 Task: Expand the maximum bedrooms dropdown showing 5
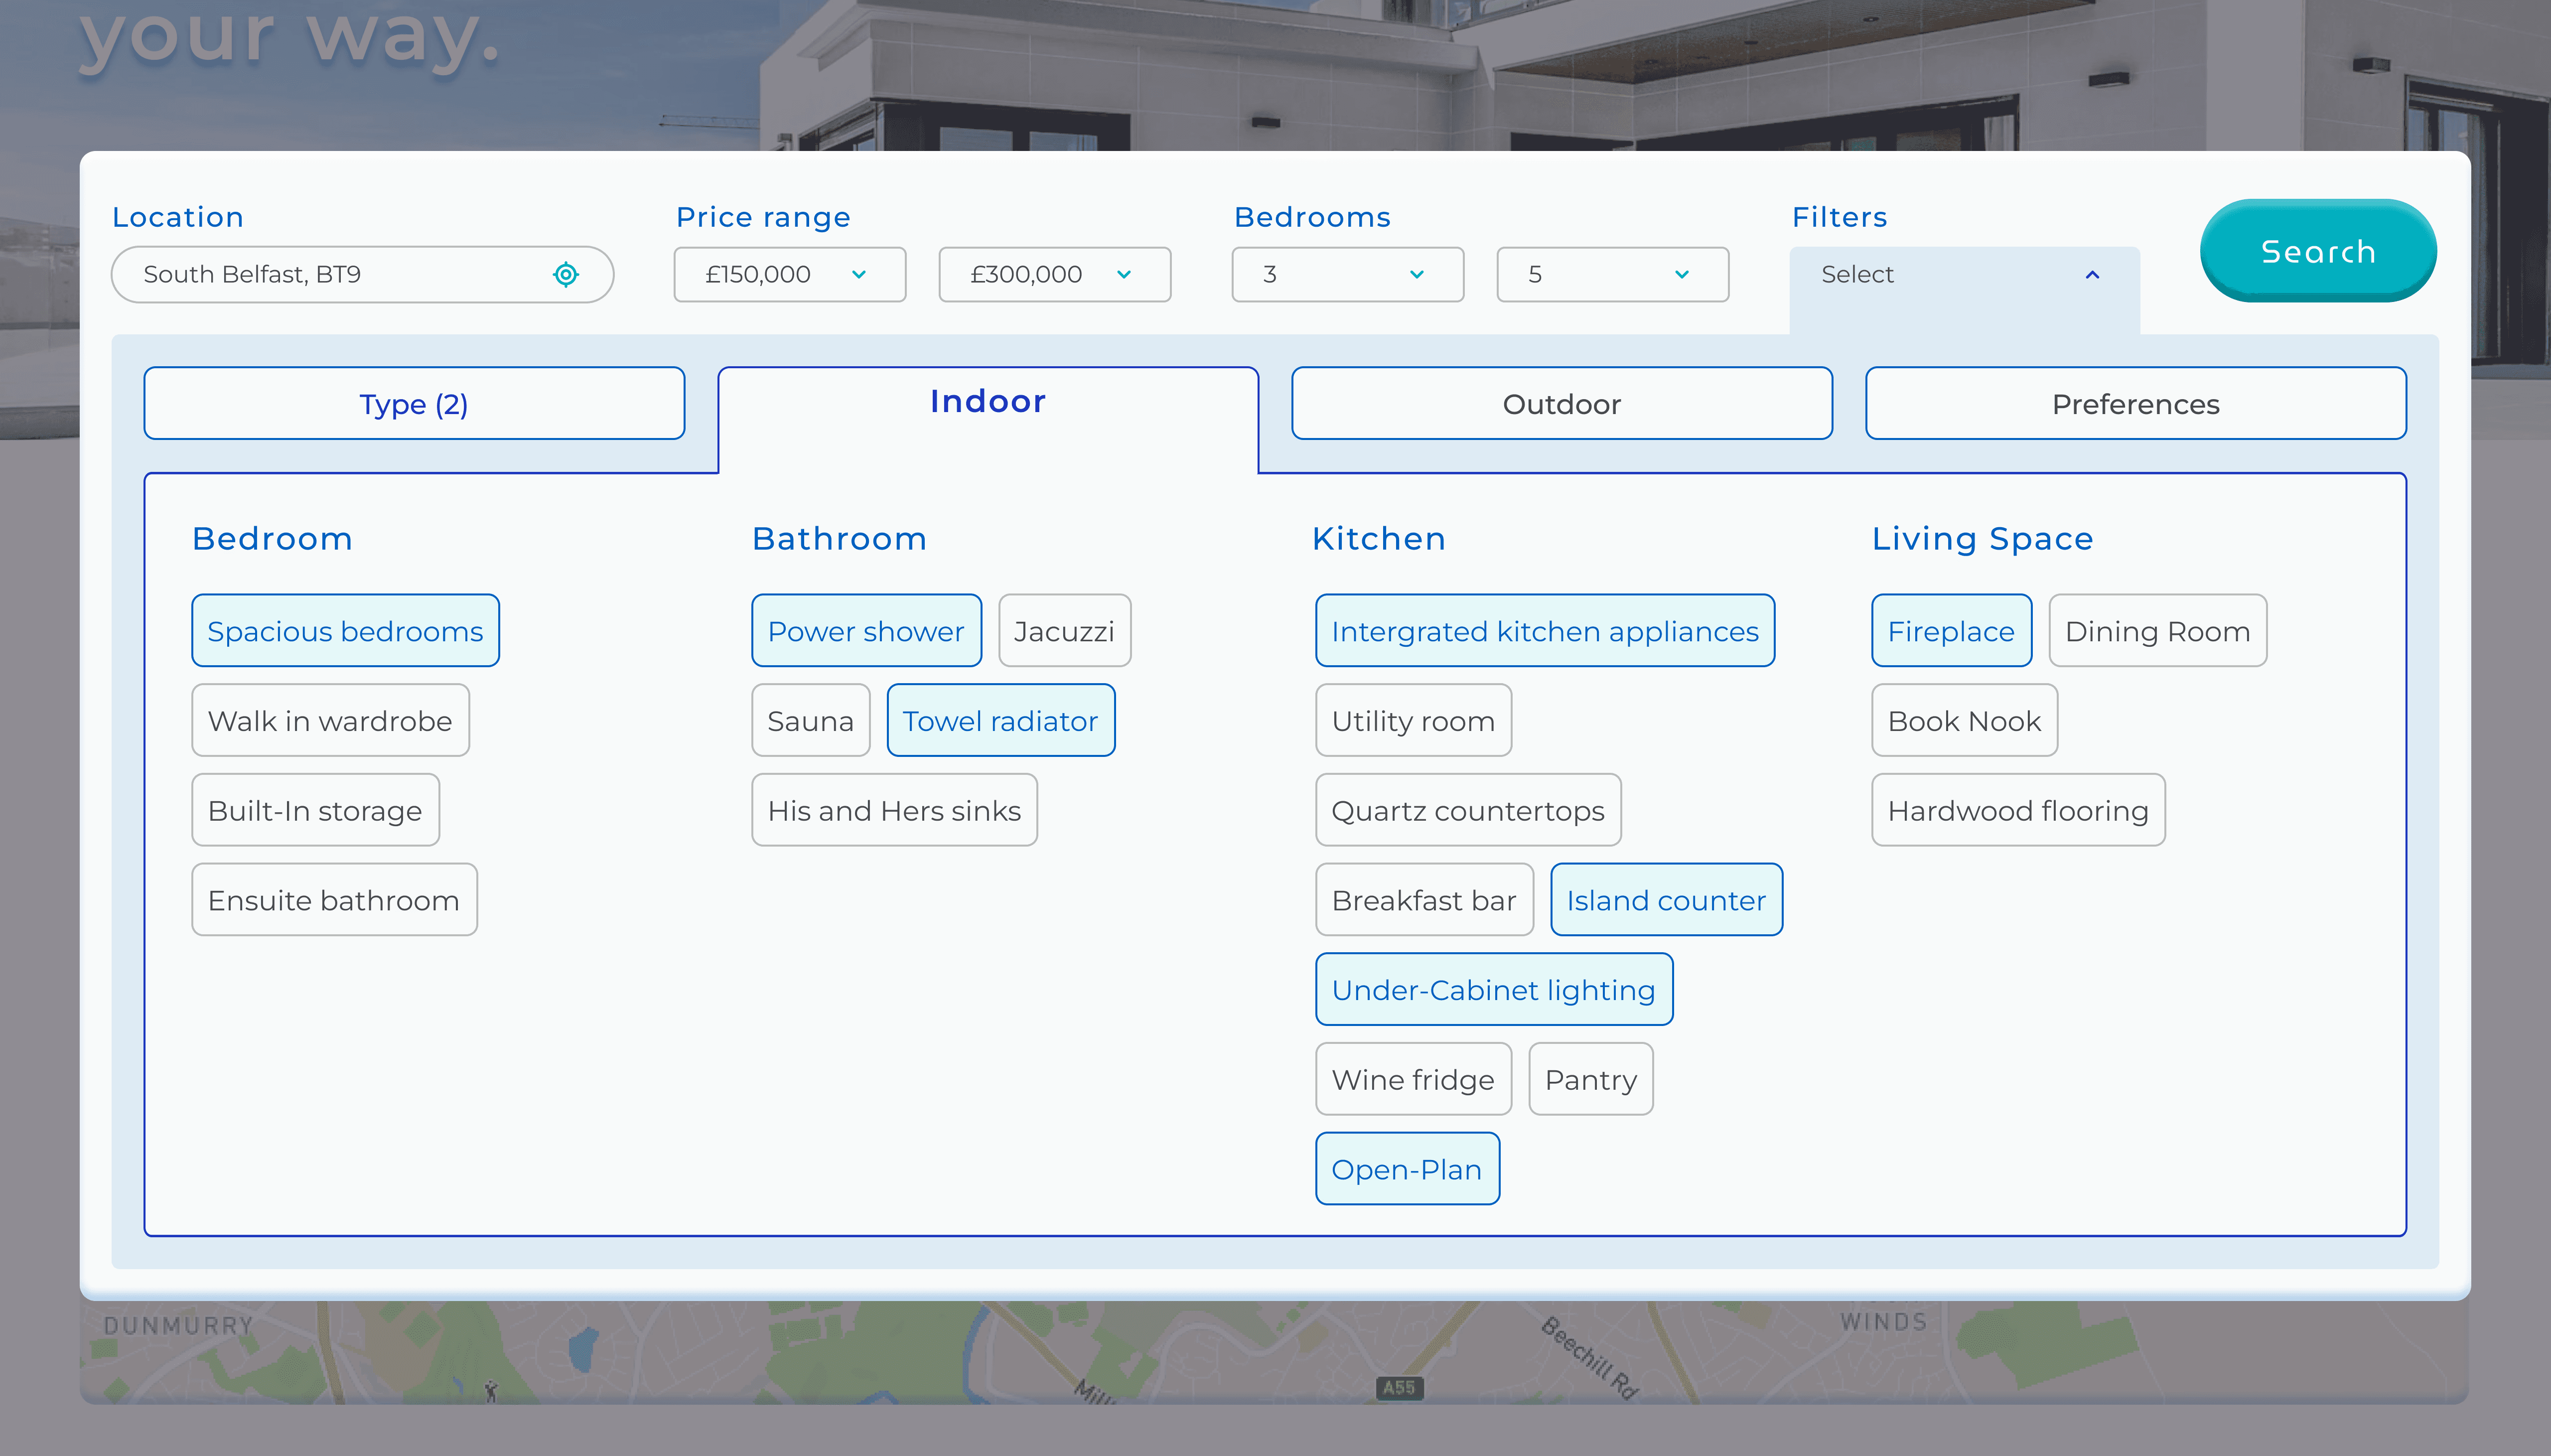(x=1611, y=274)
